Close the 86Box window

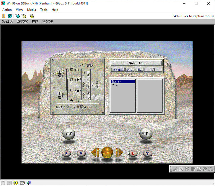pyautogui.click(x=209, y=3)
